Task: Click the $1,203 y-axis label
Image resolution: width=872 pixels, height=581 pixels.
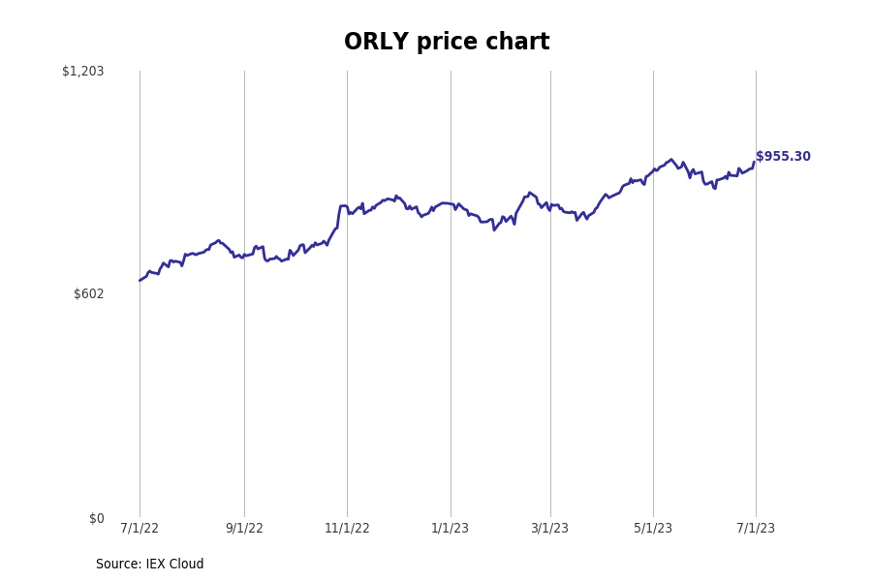Action: tap(82, 71)
